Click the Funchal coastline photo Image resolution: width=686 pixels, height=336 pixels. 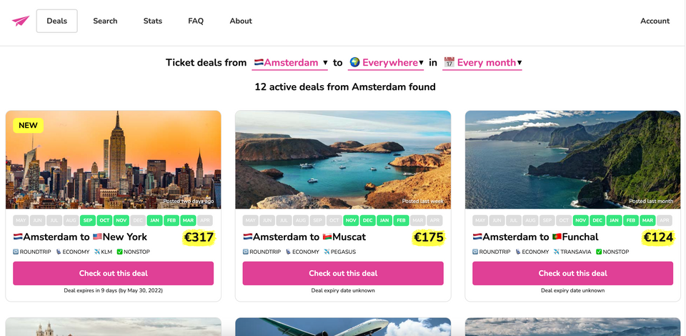point(572,159)
